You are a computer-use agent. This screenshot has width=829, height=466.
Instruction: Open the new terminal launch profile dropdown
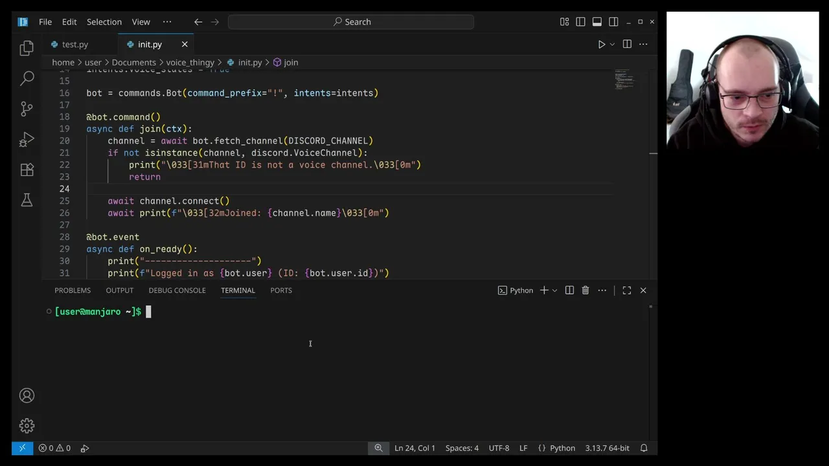(x=554, y=290)
